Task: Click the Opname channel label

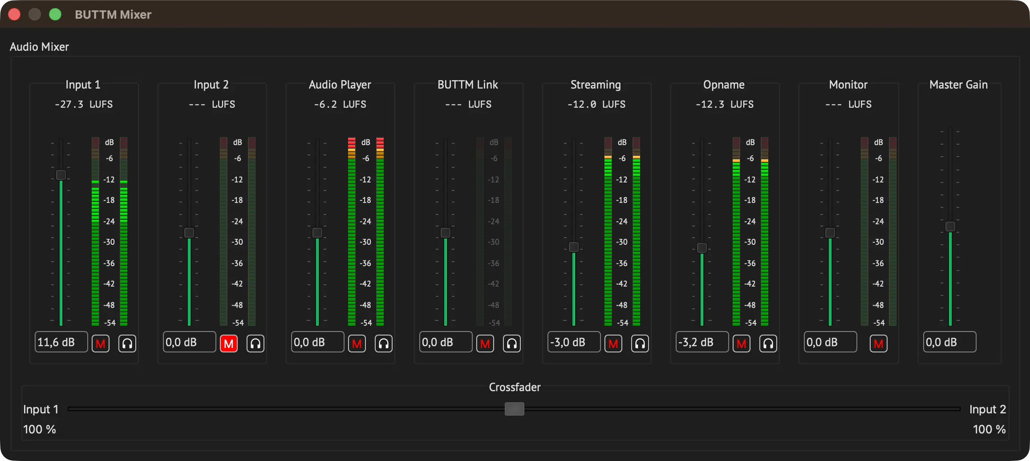Action: [724, 85]
